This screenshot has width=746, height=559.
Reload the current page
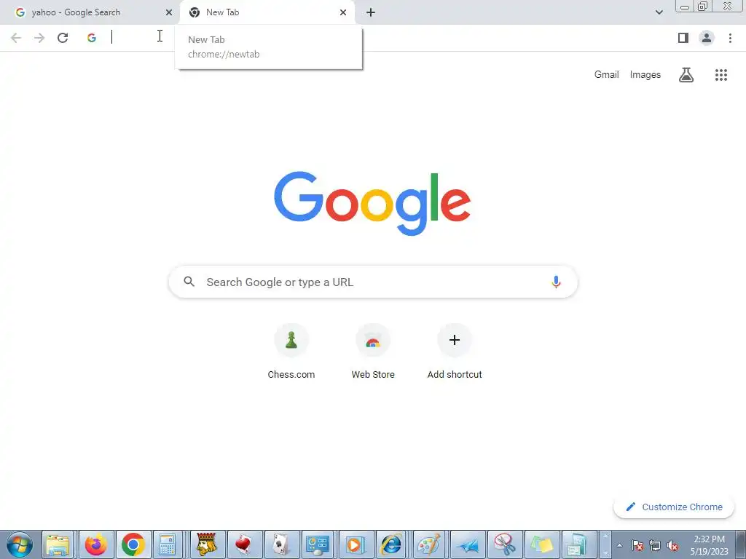click(63, 38)
